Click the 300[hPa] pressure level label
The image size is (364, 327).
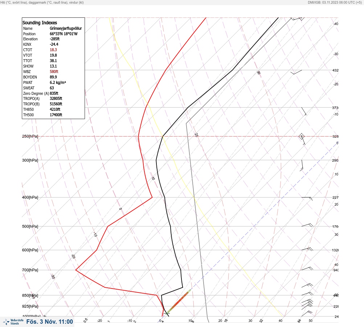30,160
